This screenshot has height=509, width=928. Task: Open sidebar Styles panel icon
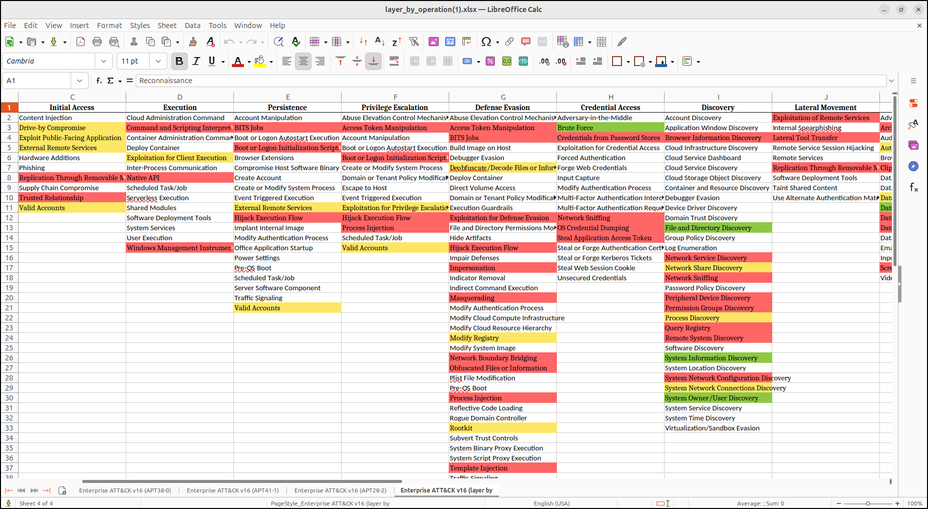click(913, 124)
